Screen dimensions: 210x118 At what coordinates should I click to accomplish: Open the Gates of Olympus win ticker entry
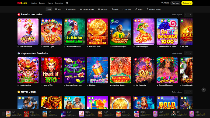click(x=14, y=114)
